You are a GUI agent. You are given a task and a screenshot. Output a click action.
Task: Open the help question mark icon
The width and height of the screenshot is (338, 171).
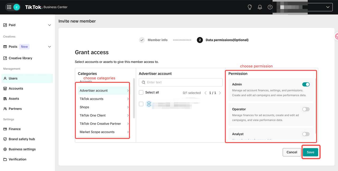pos(270,7)
